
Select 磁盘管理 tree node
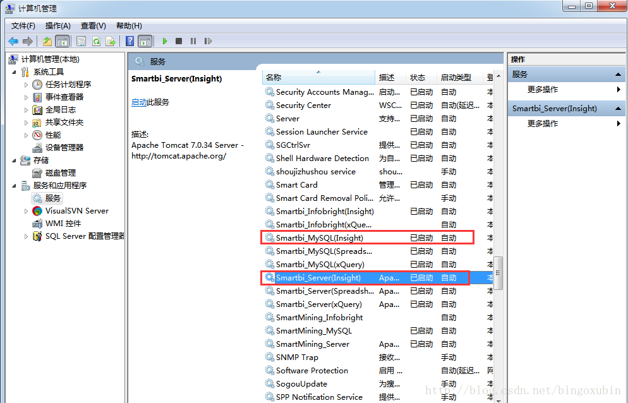61,173
